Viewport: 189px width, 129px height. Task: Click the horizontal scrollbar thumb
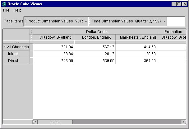[55, 122]
